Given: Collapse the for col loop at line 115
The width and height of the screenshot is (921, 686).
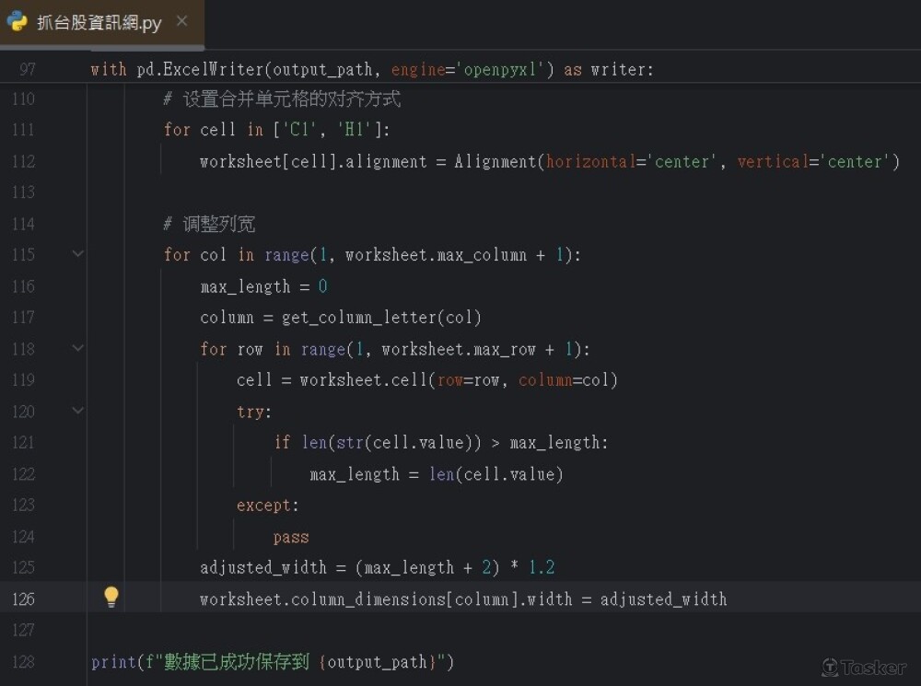Looking at the screenshot, I should 78,254.
